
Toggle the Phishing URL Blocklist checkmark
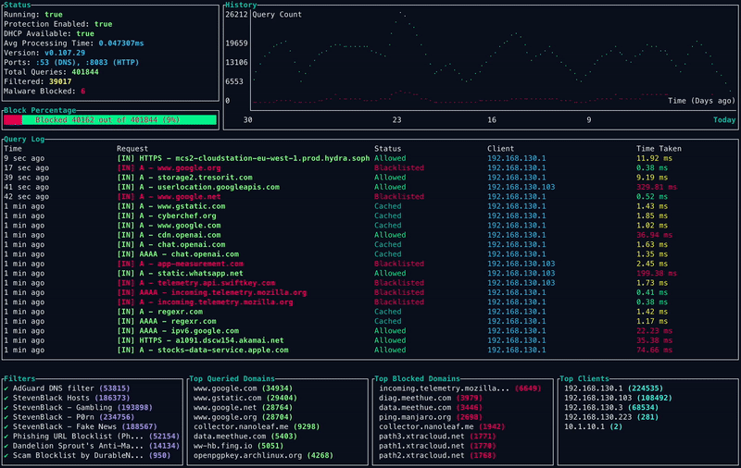(x=6, y=437)
